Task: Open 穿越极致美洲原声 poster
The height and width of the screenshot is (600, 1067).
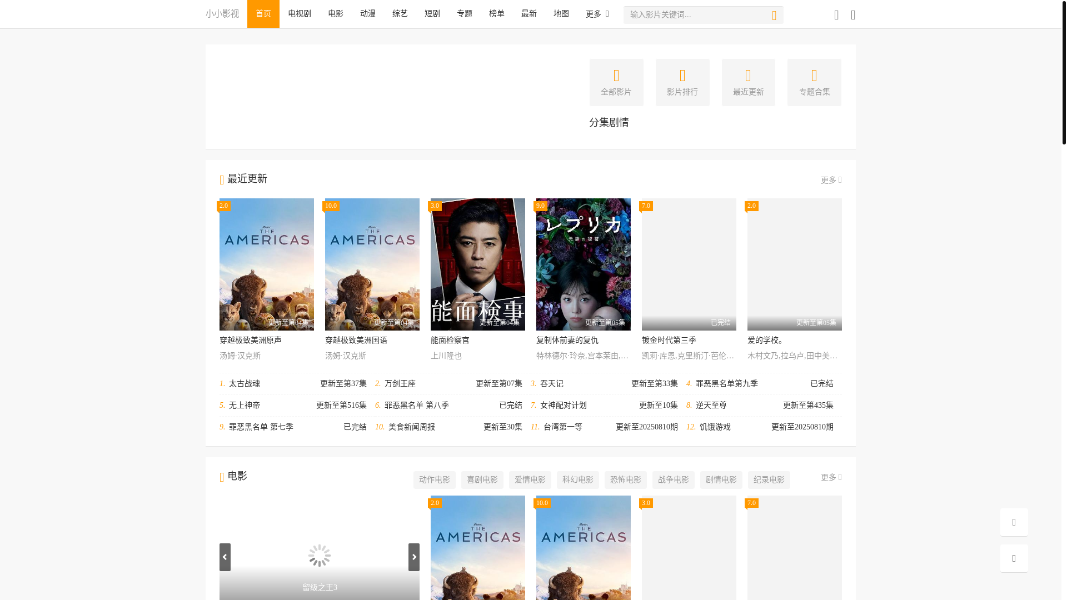Action: tap(267, 264)
